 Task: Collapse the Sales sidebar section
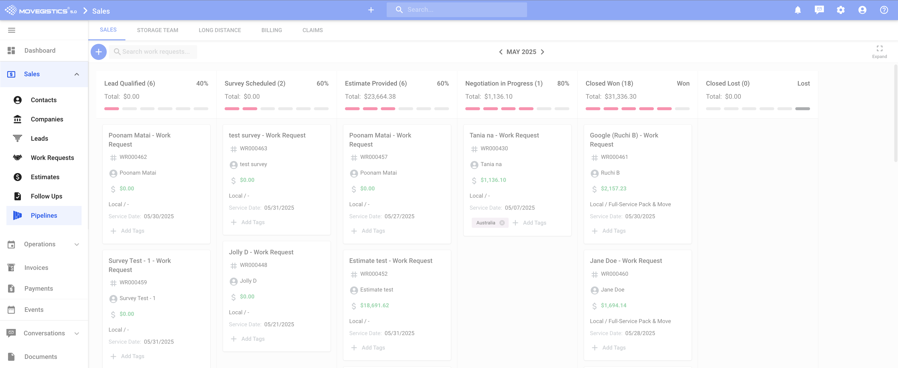click(77, 74)
